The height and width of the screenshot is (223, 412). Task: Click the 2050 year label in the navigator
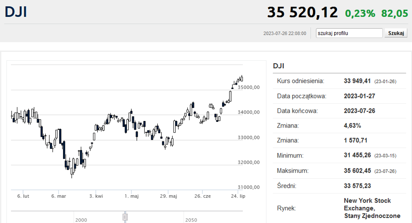pos(191,220)
